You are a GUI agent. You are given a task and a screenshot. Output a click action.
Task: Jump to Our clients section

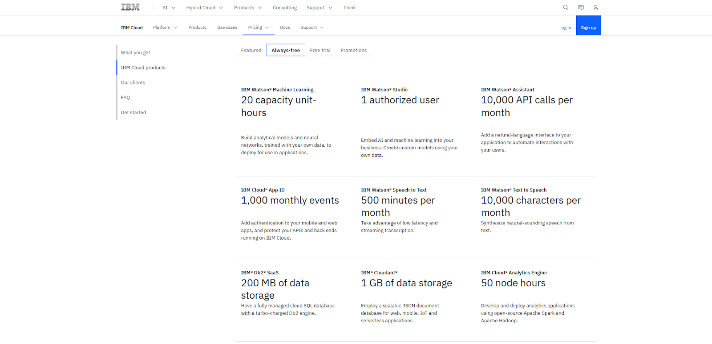133,83
